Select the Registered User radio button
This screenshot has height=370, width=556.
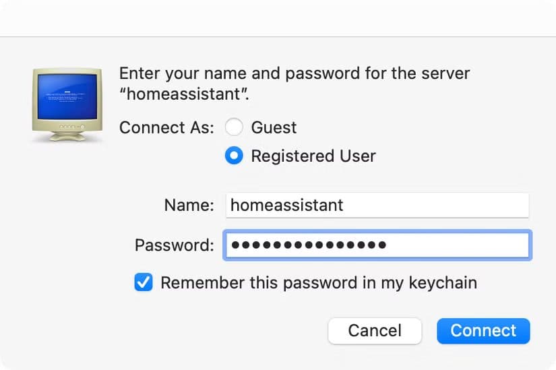[234, 156]
